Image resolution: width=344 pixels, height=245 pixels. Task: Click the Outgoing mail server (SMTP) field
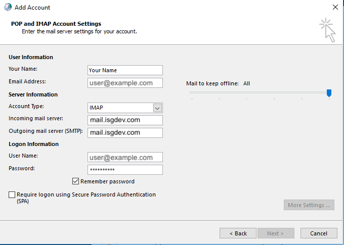pos(125,132)
